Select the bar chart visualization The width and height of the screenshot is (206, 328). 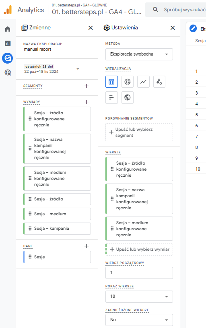(x=111, y=97)
